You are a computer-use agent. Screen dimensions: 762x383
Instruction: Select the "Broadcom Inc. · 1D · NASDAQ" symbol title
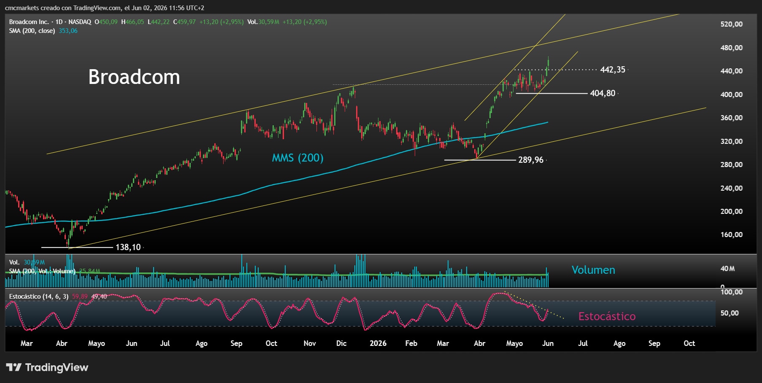50,22
